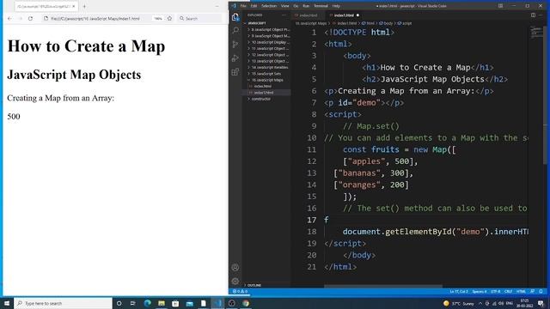Bookmark this page with the star icon
Screen dimensions: 550x309
(169, 18)
